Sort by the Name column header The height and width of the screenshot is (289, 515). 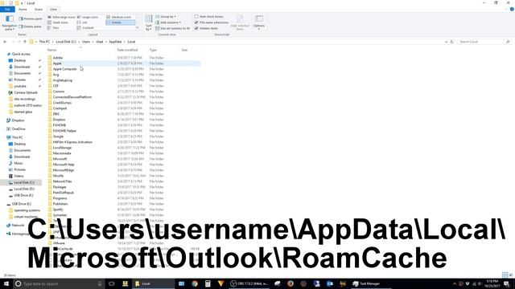click(51, 50)
